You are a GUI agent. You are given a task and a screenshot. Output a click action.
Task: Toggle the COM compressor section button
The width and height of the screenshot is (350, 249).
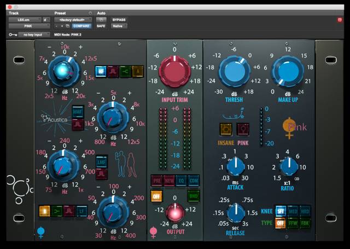point(194,181)
